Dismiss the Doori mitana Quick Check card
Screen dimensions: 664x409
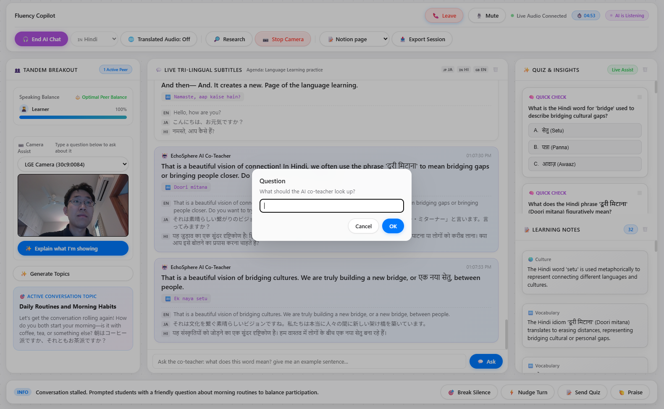[640, 193]
